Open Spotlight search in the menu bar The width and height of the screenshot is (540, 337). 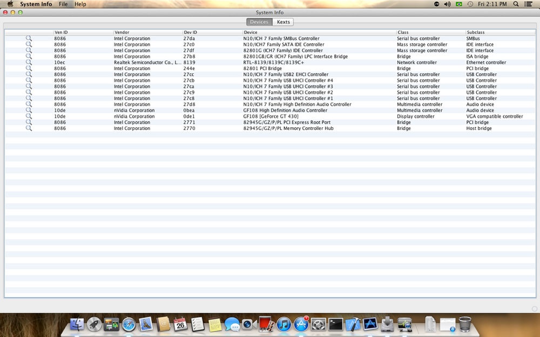516,4
